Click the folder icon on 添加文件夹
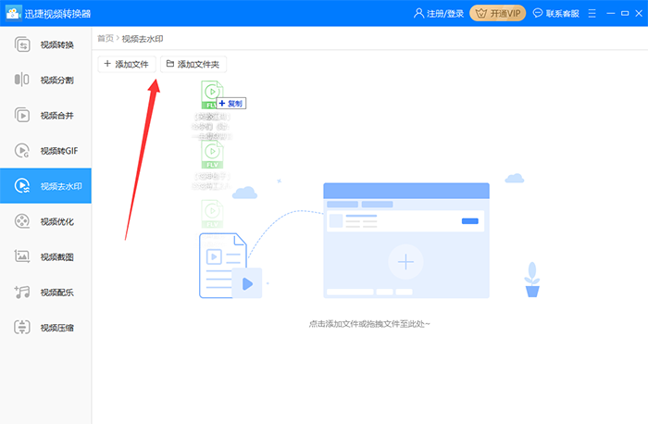The image size is (648, 424). point(169,64)
